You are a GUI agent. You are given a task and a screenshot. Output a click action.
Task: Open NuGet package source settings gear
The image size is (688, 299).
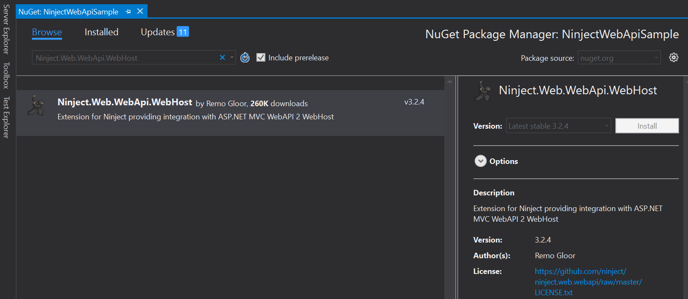(x=674, y=57)
